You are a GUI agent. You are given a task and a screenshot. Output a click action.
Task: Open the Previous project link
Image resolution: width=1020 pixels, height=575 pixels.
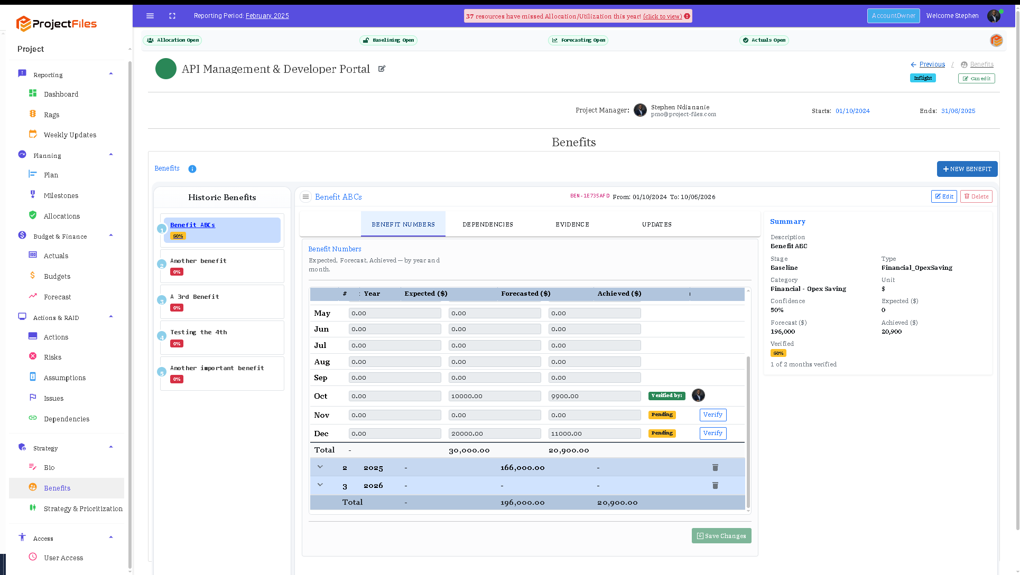click(932, 64)
